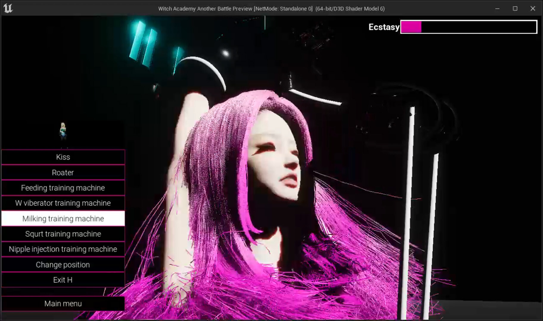Click the white vertical pole in the scene
Screen dimensions: 543x321
[408, 208]
